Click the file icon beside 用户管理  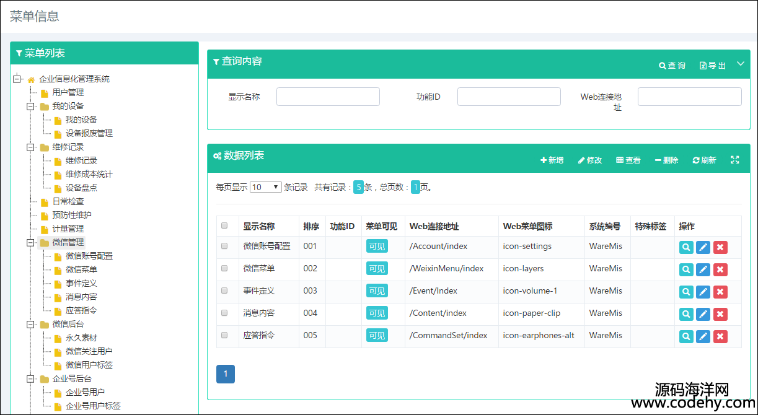44,93
